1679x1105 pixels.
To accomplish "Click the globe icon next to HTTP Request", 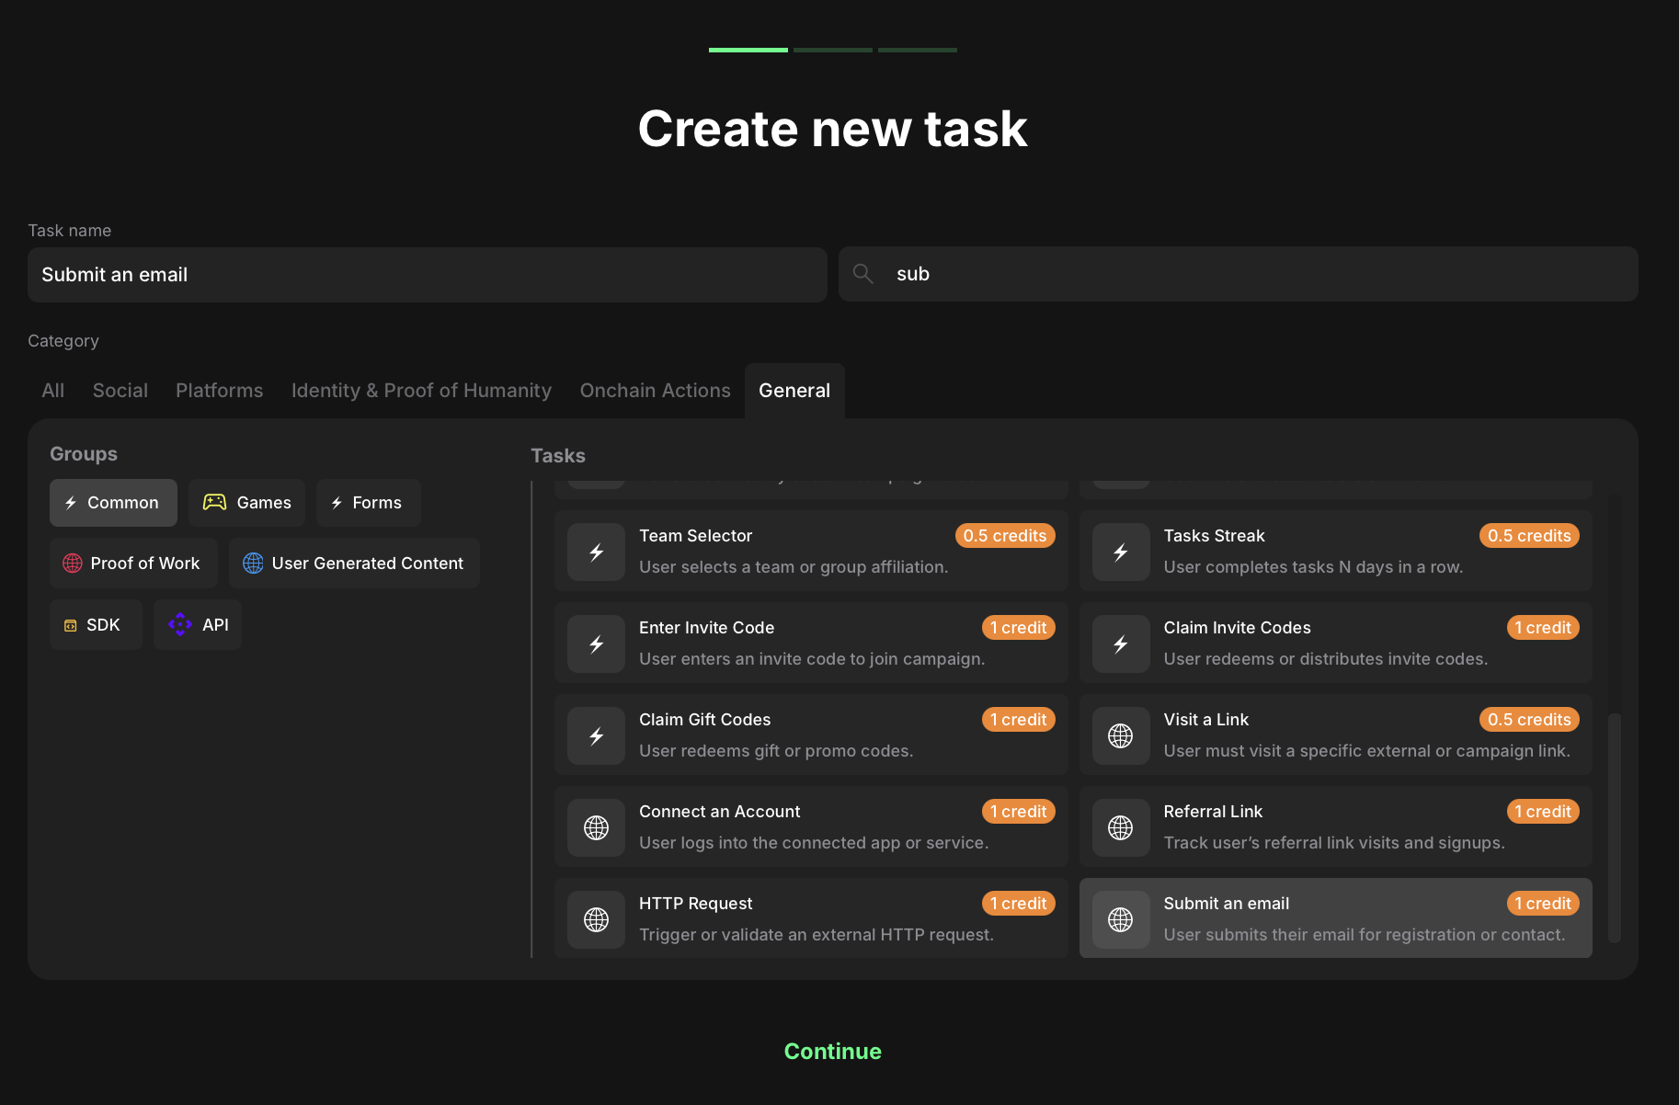I will coord(596,919).
